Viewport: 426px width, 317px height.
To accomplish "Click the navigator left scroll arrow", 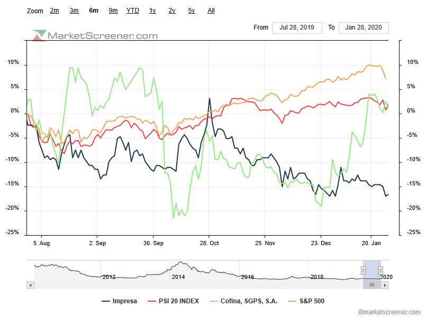I will tap(31, 285).
